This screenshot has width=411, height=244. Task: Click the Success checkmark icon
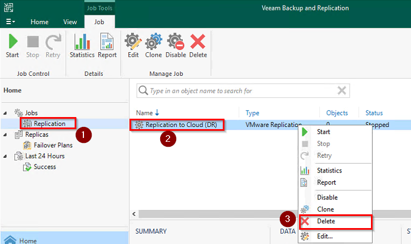pos(27,167)
